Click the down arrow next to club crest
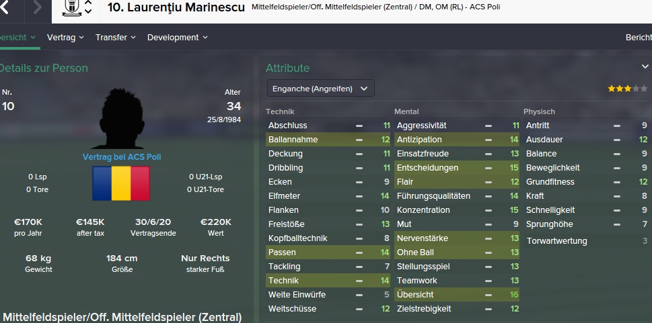This screenshot has height=323, width=652. point(87,11)
